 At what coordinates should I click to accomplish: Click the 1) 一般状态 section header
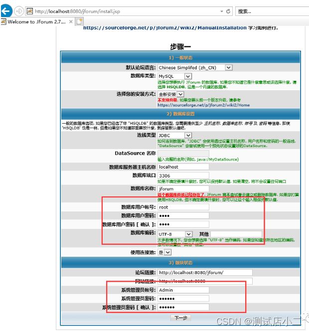(180, 58)
